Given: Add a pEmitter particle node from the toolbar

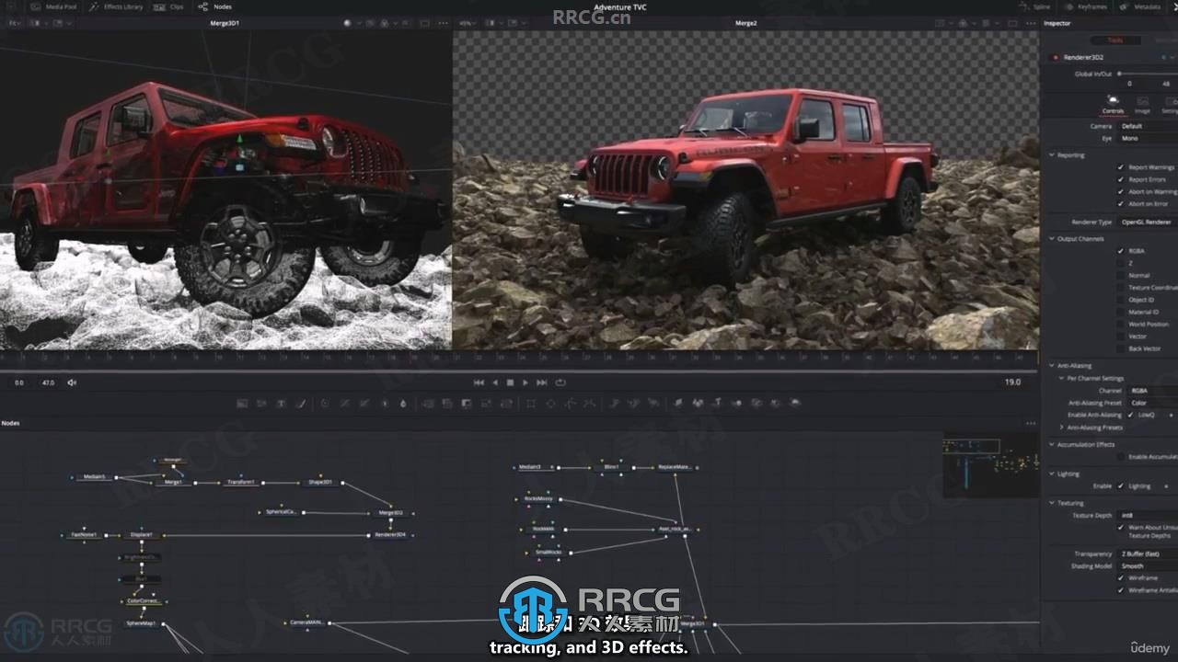Looking at the screenshot, I should [x=614, y=403].
